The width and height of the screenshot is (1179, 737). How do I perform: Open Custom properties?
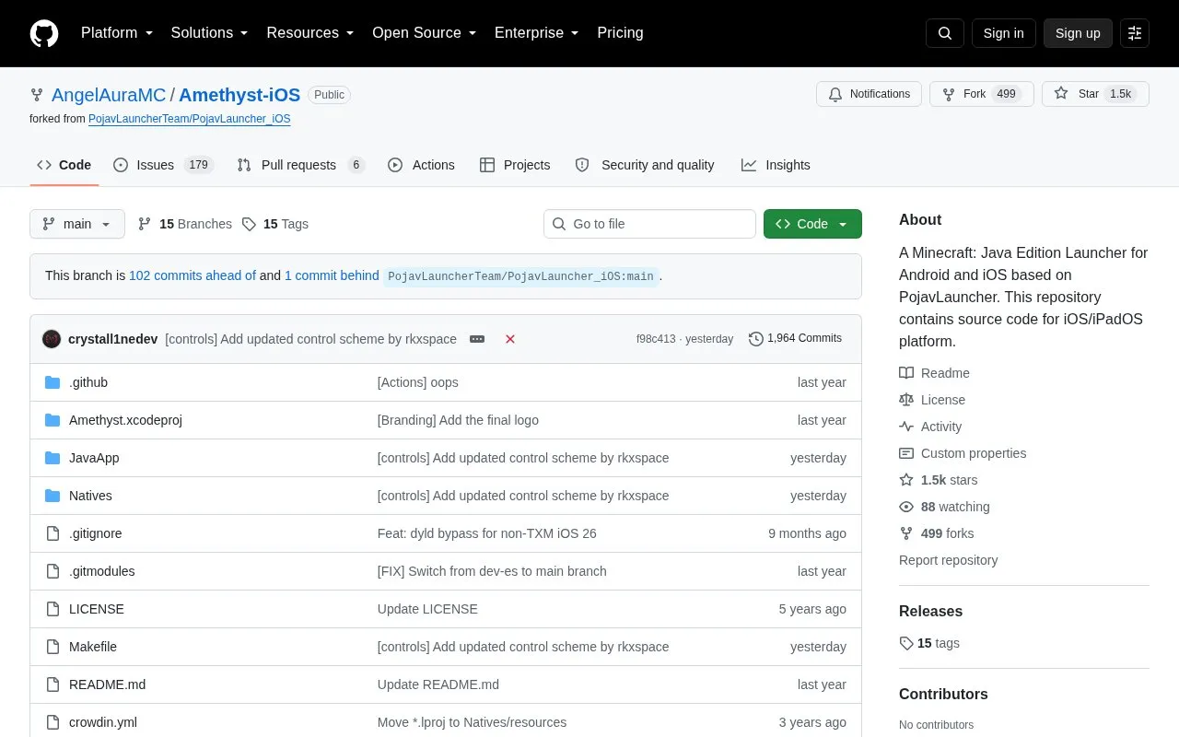(x=963, y=453)
